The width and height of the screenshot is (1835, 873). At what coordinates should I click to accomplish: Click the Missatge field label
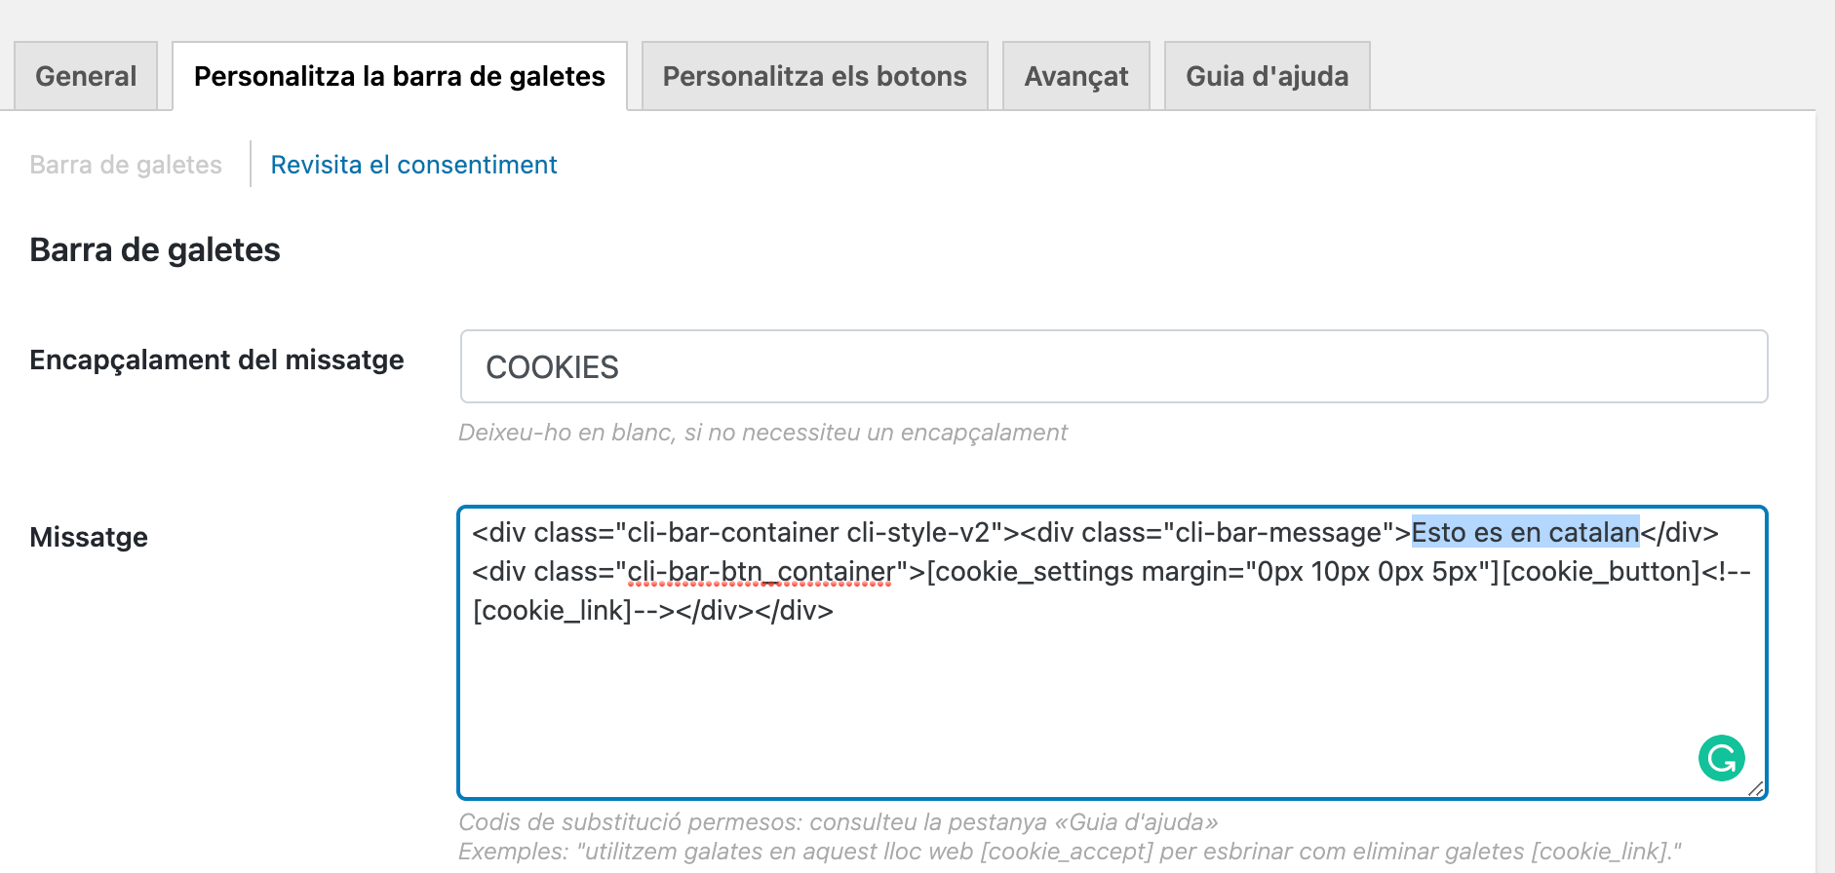click(x=89, y=537)
